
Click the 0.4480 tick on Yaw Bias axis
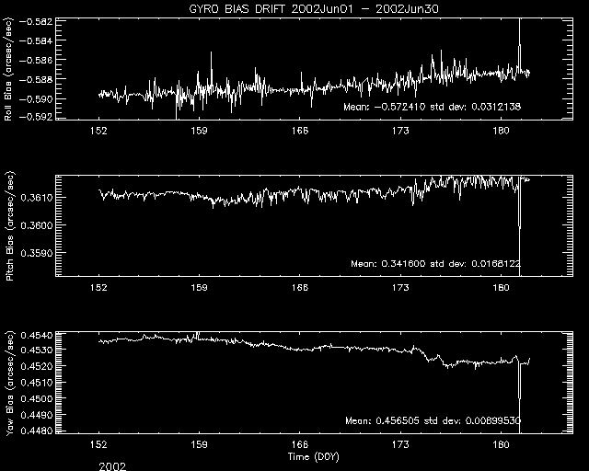[37, 430]
